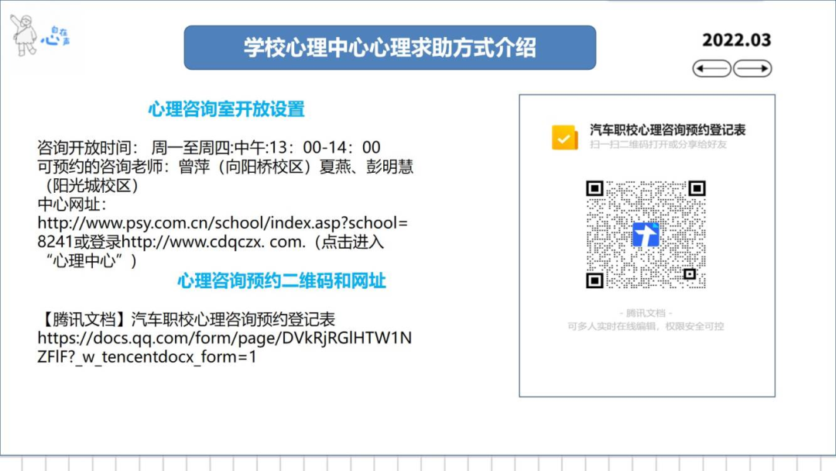Go back with the left arrow button
This screenshot has width=836, height=471.
pyautogui.click(x=712, y=68)
